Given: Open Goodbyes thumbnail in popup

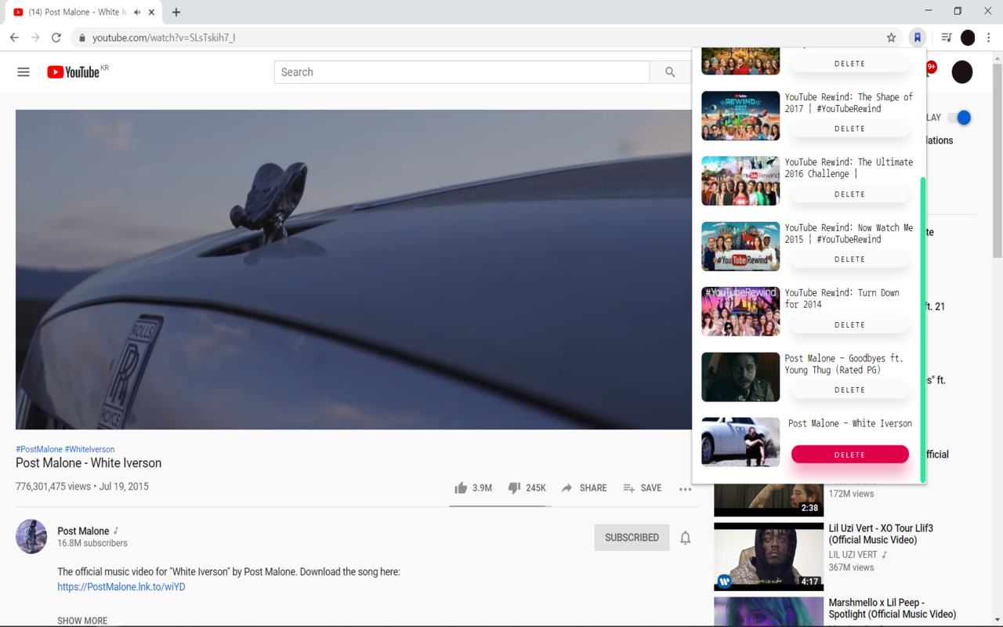Looking at the screenshot, I should [740, 376].
